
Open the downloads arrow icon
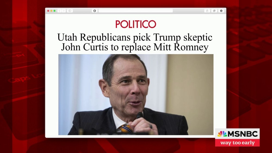[x=221, y=11]
